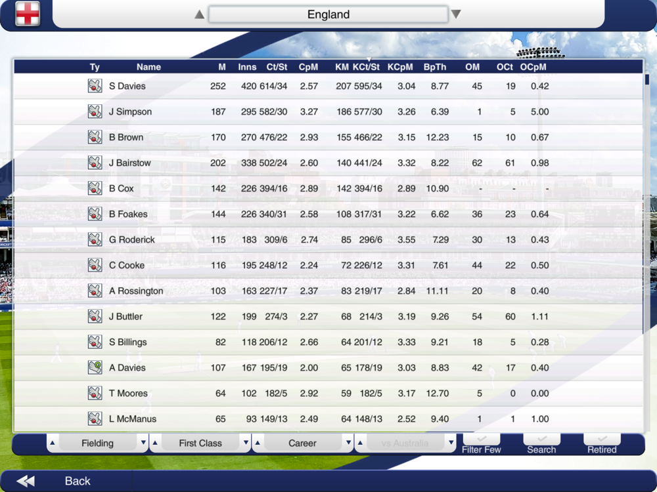The width and height of the screenshot is (657, 492).
Task: Sort table by Inns column header
Action: pos(247,67)
